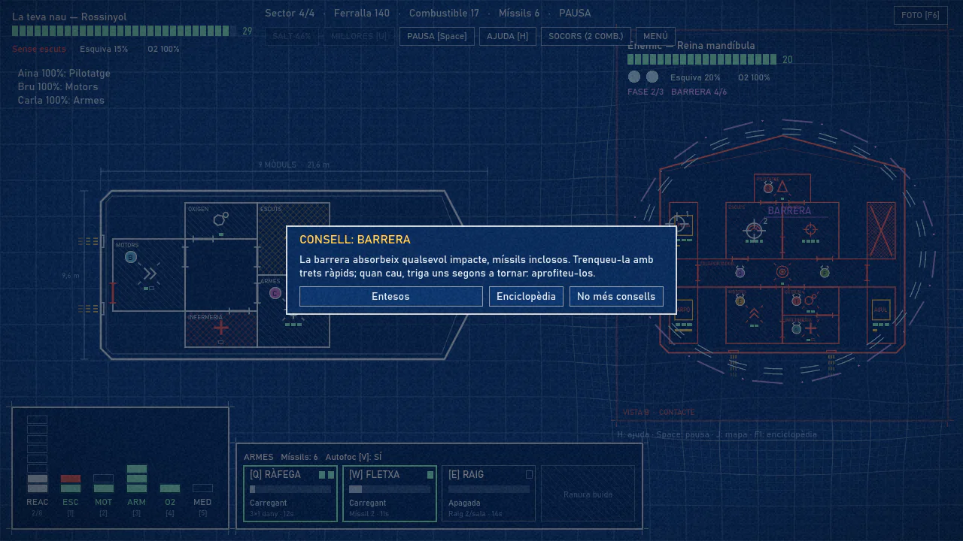Toggle the [Q] RÀFEGA weapon power

click(290, 493)
